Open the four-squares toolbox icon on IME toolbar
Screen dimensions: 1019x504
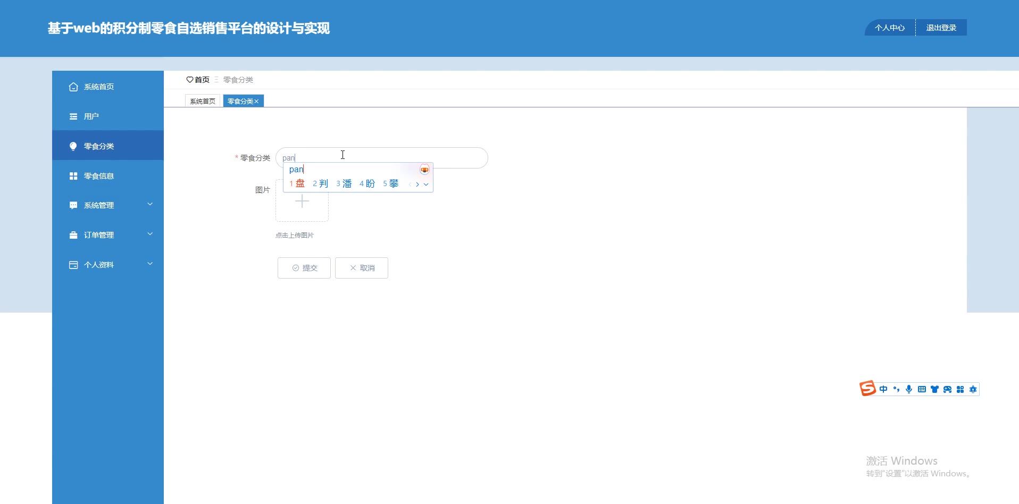960,389
